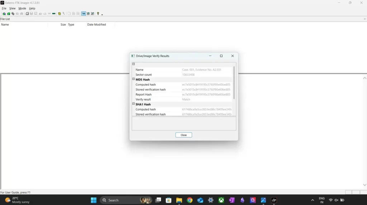Open Image Mounting from the toolbar

point(13,14)
